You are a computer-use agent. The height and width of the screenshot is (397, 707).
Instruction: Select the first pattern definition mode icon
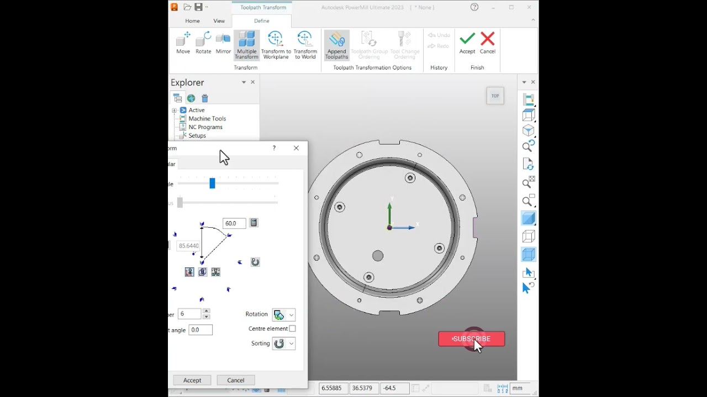(189, 272)
